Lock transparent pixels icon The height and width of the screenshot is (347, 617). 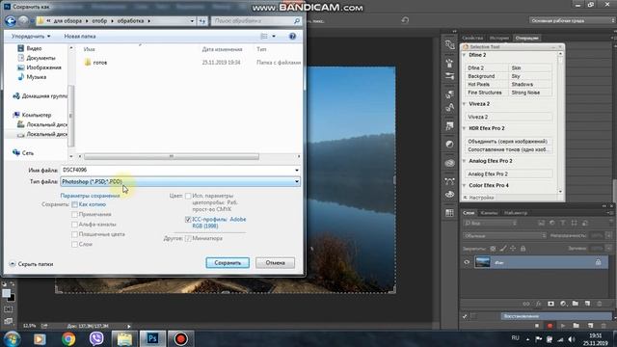click(x=493, y=249)
